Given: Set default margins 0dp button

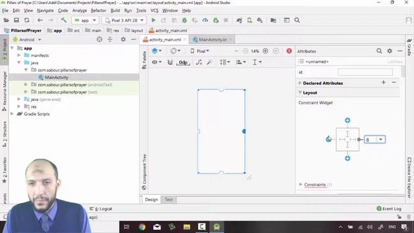Looking at the screenshot, I should tap(183, 62).
